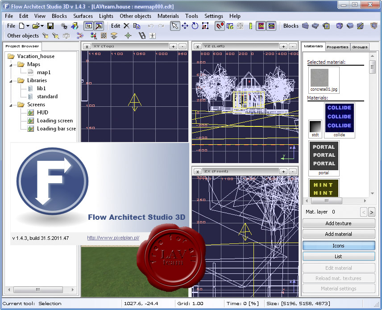This screenshot has width=382, height=310.
Task: Toggle the grid display button
Action: 261,26
